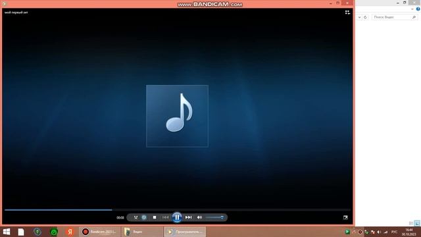Viewport: 421px width, 237px height.
Task: Restore the media player window size
Action: click(x=337, y=3)
